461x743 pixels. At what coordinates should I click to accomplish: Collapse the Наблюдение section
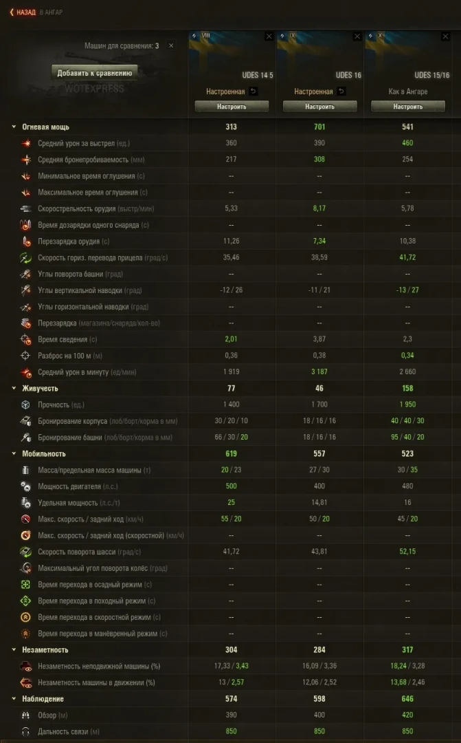(x=14, y=699)
